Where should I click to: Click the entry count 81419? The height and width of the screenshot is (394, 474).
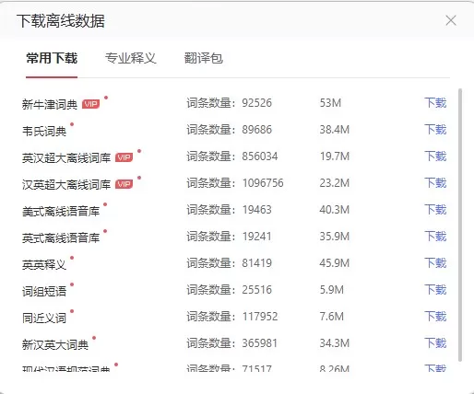pyautogui.click(x=257, y=263)
